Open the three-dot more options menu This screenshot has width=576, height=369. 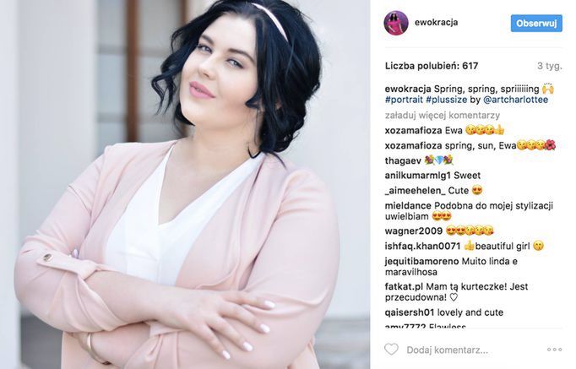point(554,350)
